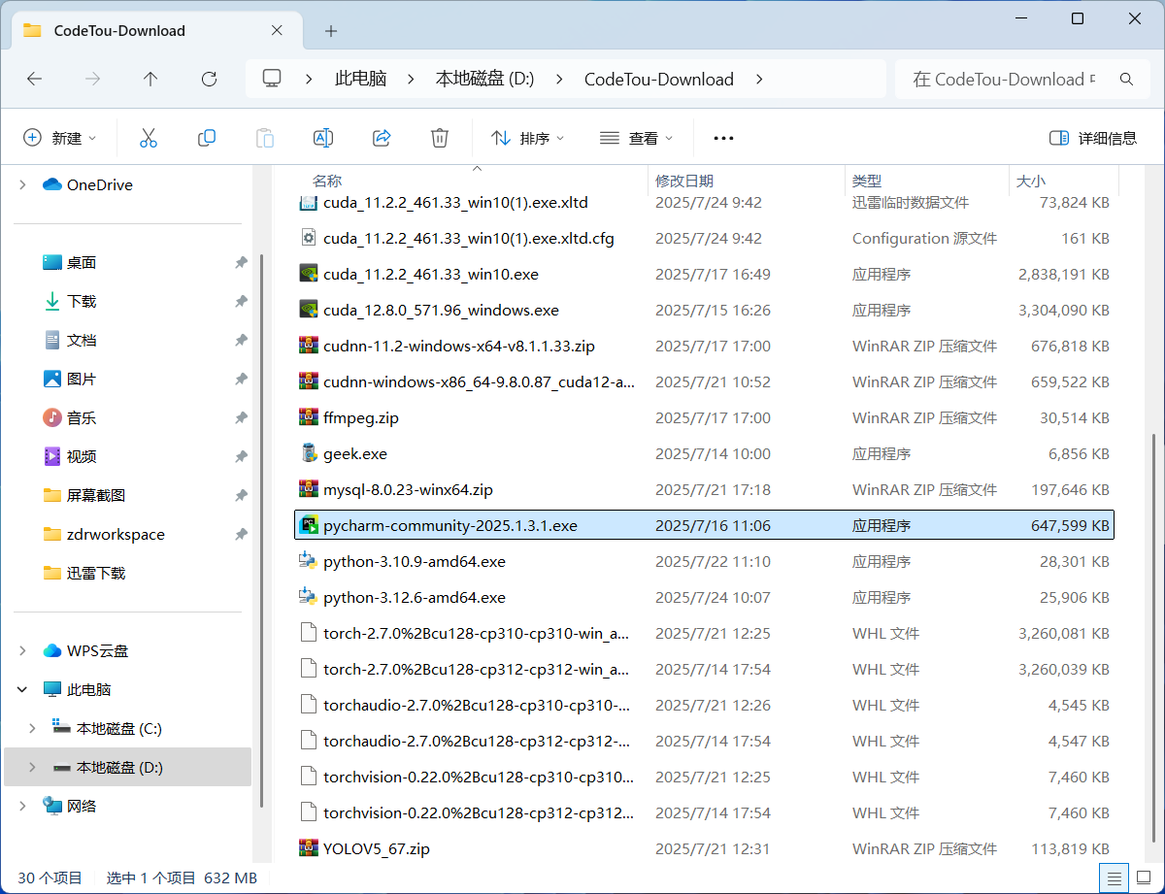This screenshot has height=894, width=1165.
Task: Open 视频 in quick access
Action: click(82, 456)
